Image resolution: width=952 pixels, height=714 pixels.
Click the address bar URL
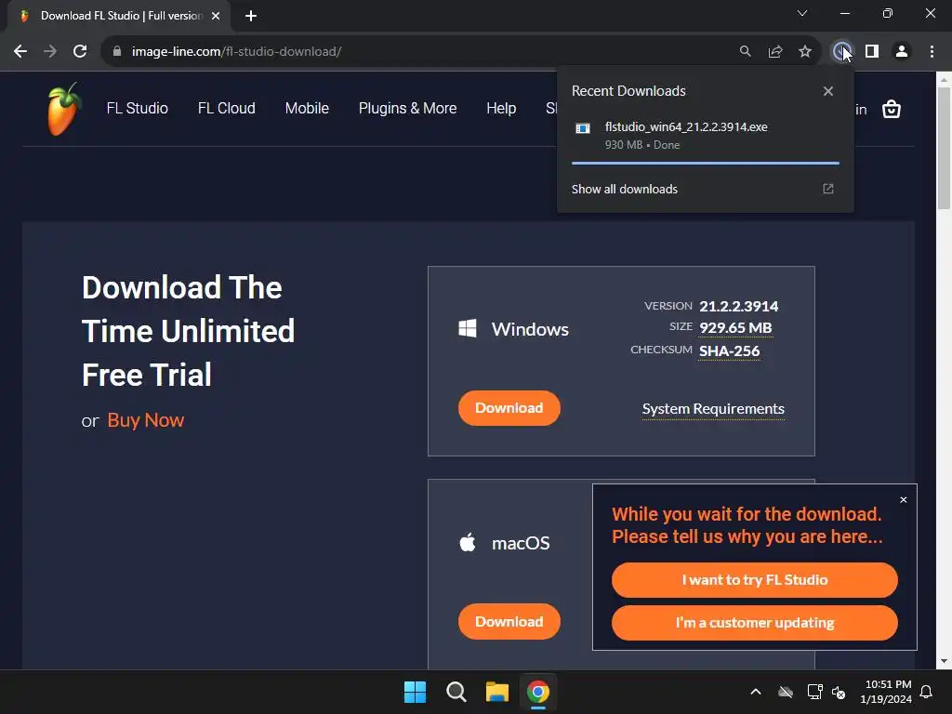pos(236,52)
